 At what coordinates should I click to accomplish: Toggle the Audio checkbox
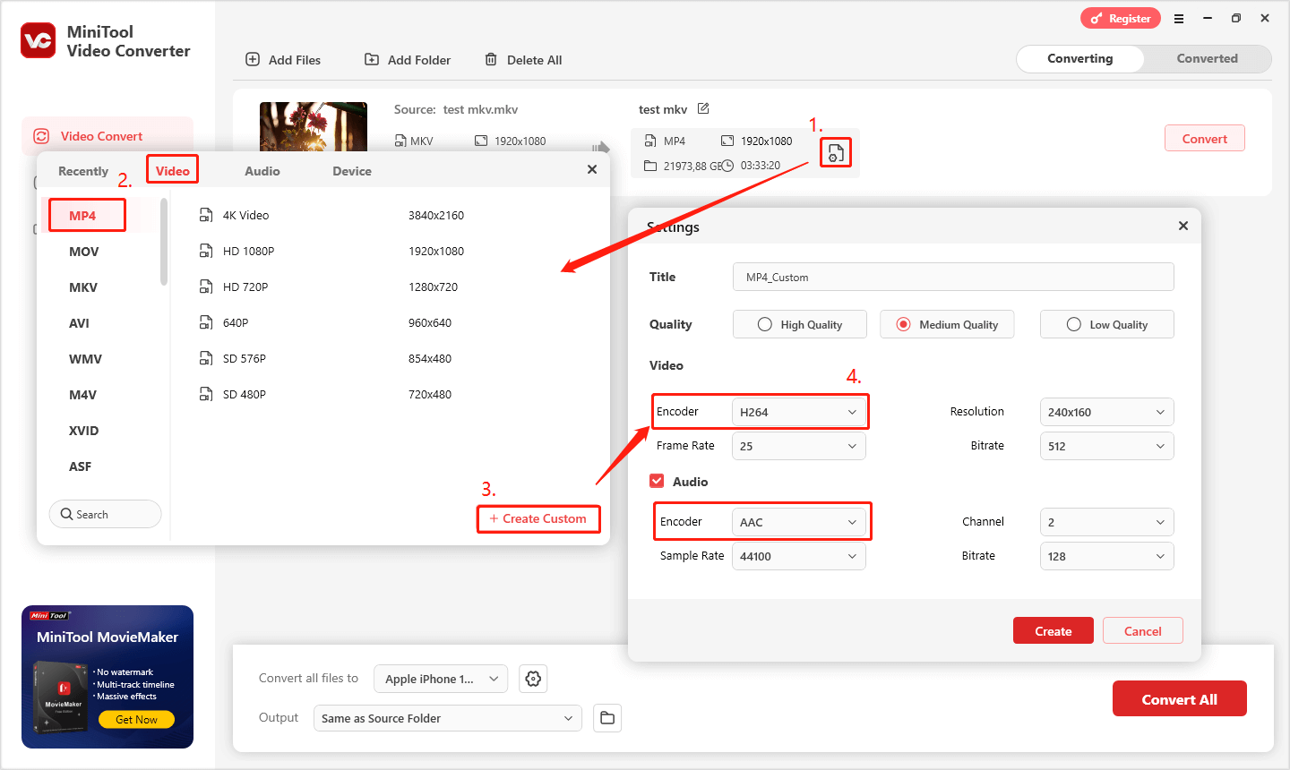[657, 481]
